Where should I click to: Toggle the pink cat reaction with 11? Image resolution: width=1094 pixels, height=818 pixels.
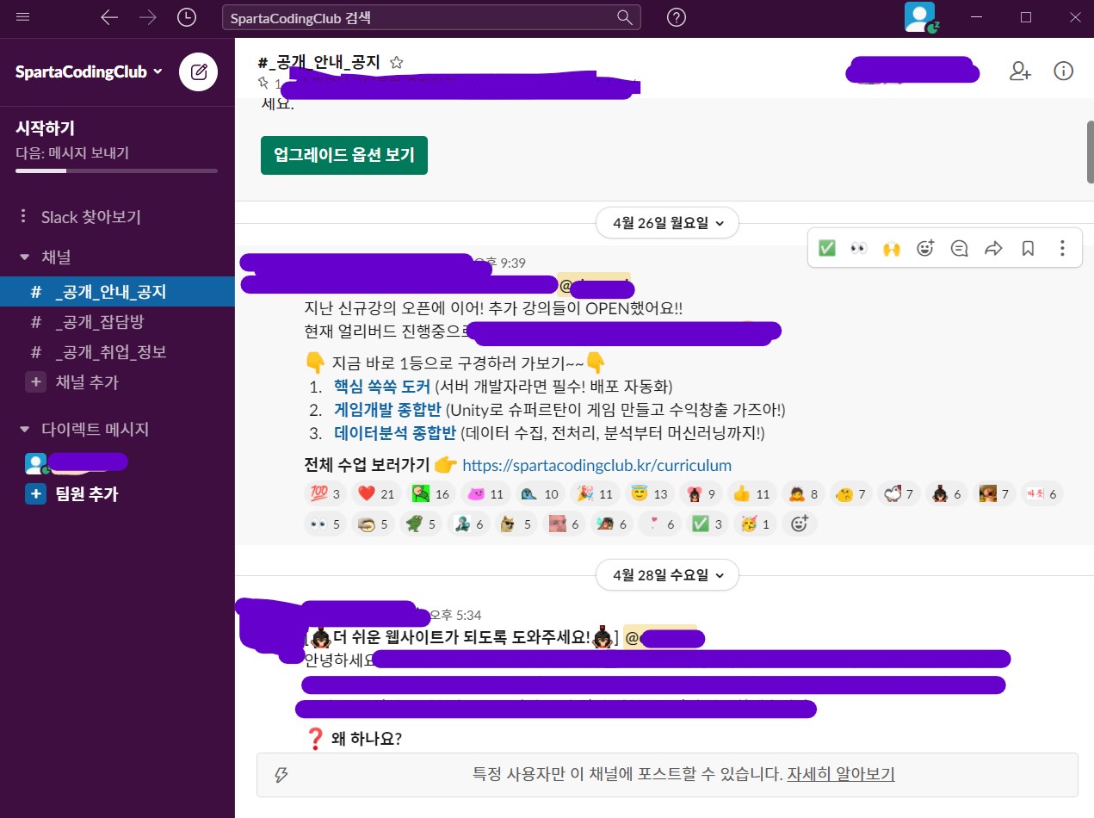pyautogui.click(x=485, y=493)
